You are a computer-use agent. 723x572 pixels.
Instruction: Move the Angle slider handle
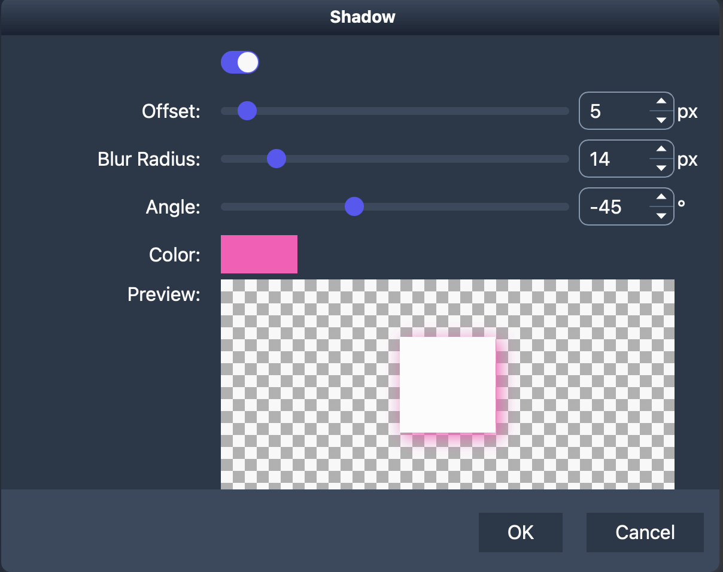click(x=354, y=206)
